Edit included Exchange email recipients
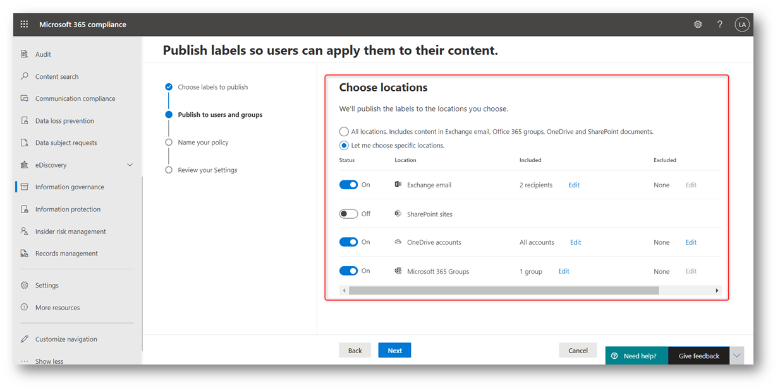Image resolution: width=780 pixels, height=391 pixels. click(x=574, y=185)
